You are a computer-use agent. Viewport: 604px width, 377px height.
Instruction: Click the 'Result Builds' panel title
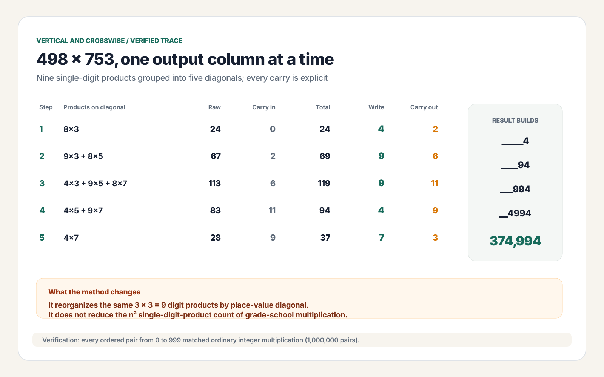pyautogui.click(x=515, y=121)
